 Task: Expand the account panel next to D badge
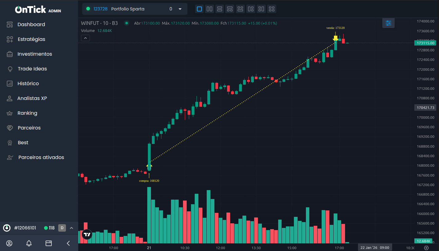[x=71, y=228]
